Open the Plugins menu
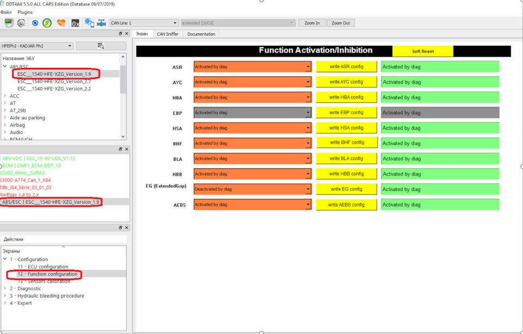 [x=25, y=12]
